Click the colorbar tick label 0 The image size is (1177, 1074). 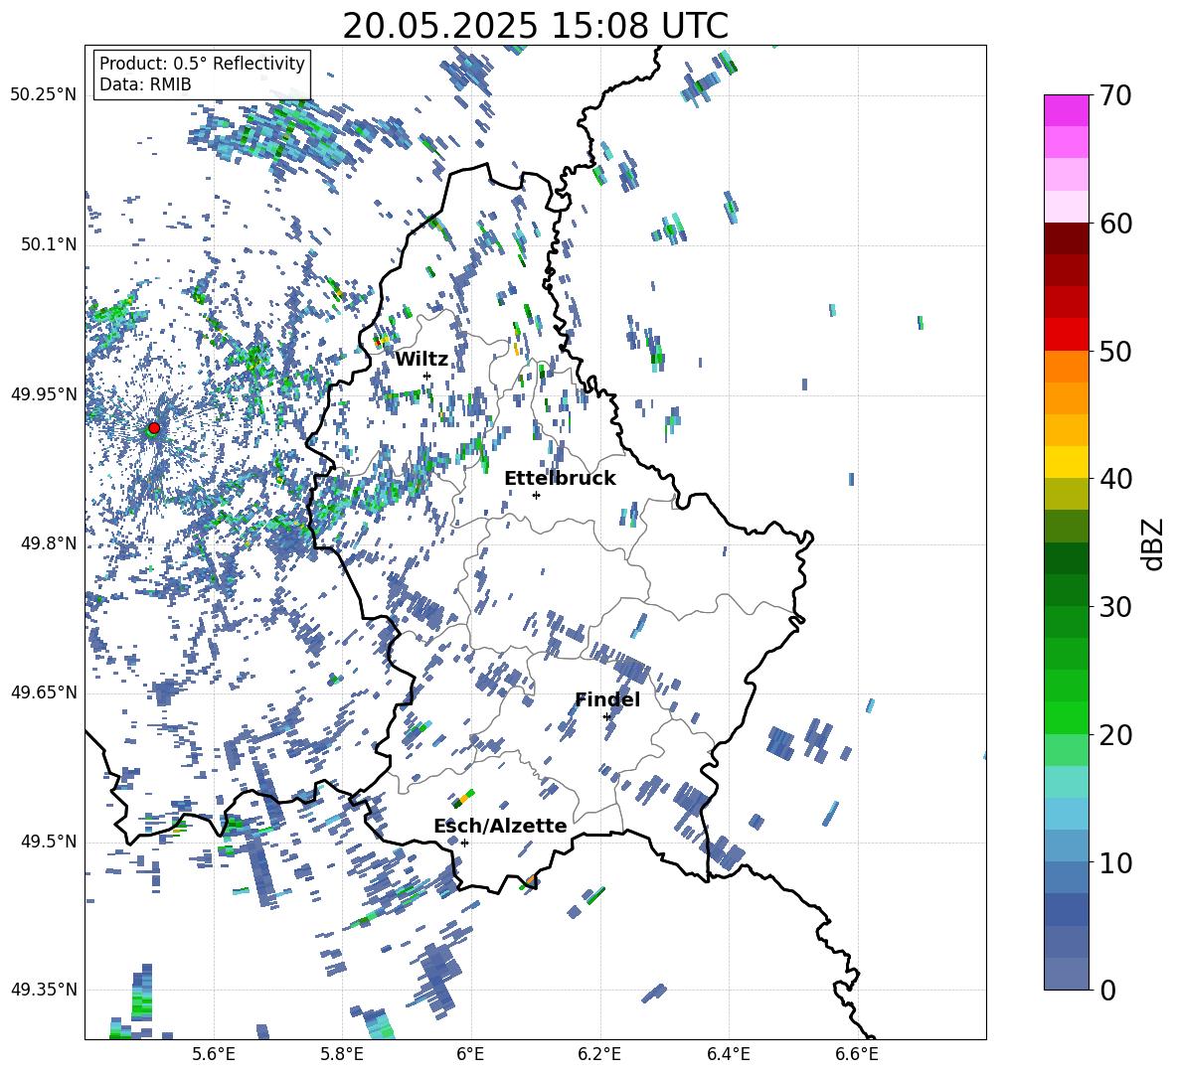(1108, 990)
